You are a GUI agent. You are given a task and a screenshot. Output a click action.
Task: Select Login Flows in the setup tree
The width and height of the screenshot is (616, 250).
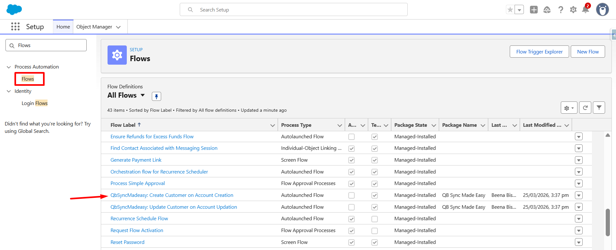point(35,103)
